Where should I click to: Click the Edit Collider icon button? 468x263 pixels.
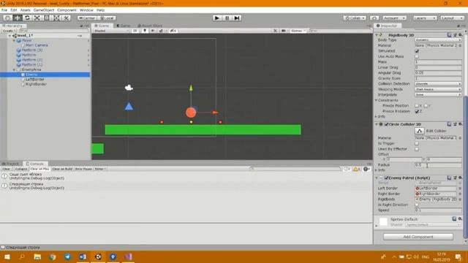pyautogui.click(x=419, y=131)
